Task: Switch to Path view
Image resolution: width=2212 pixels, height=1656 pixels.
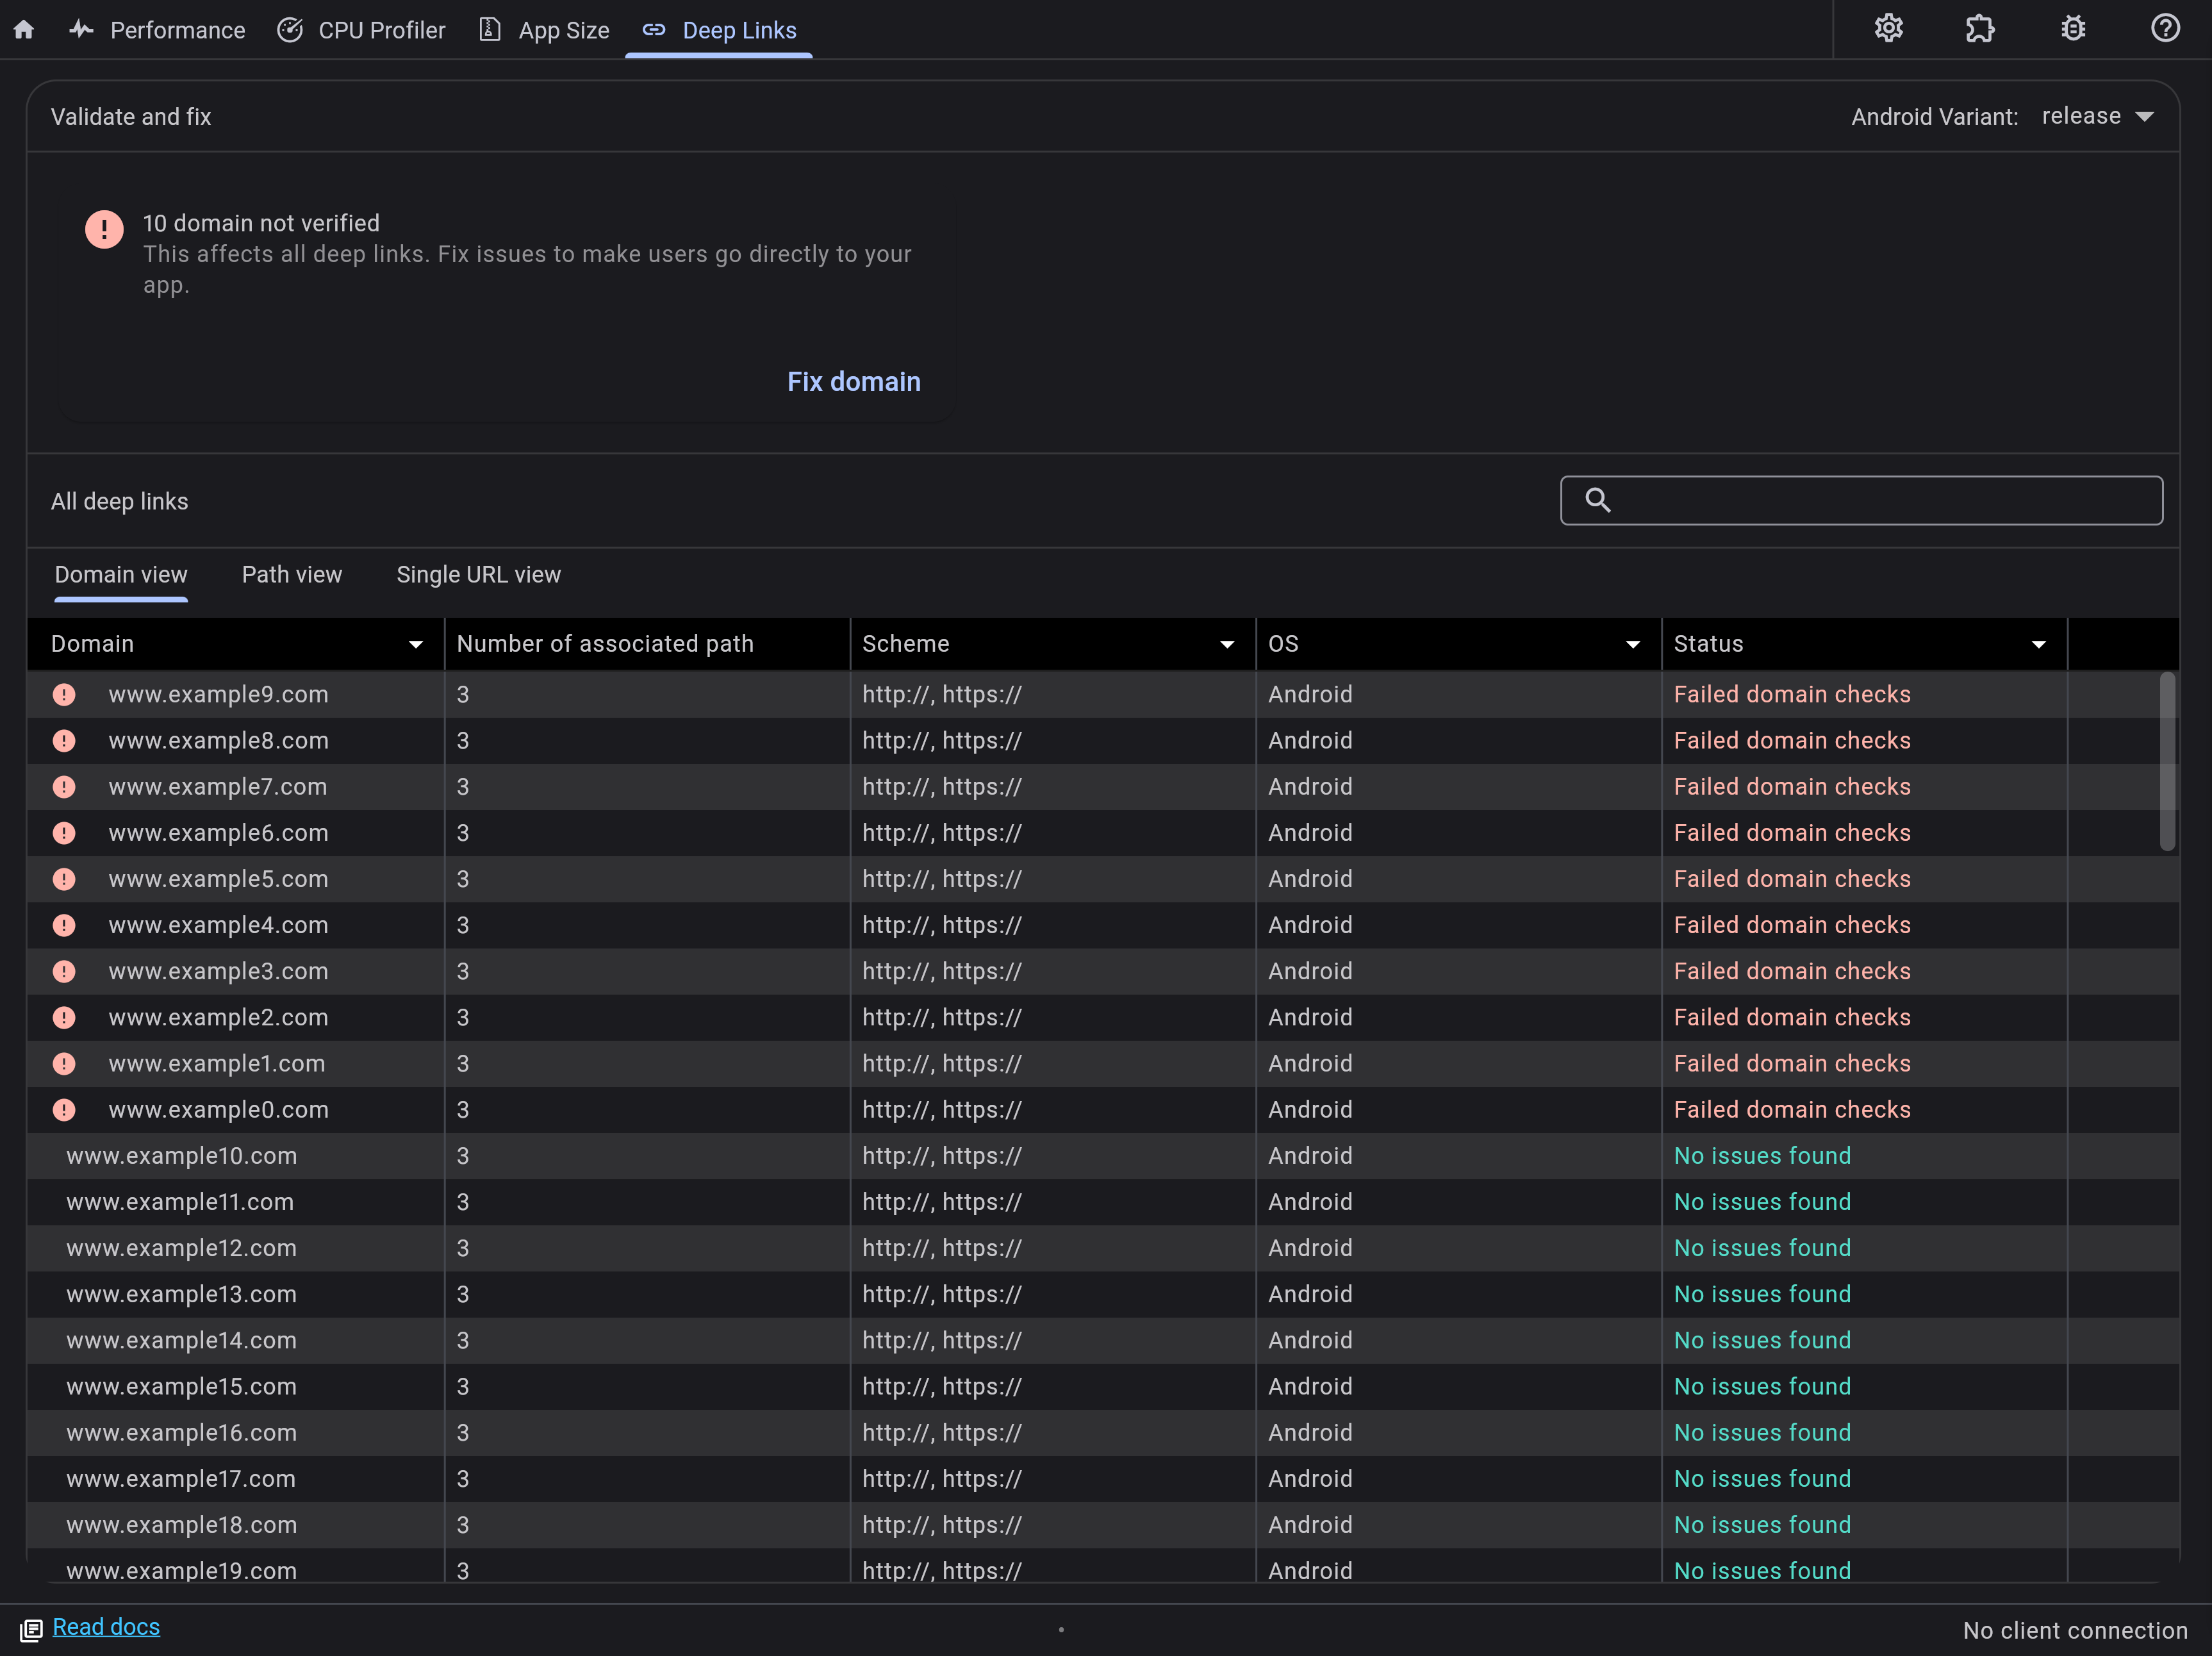Action: (x=291, y=574)
